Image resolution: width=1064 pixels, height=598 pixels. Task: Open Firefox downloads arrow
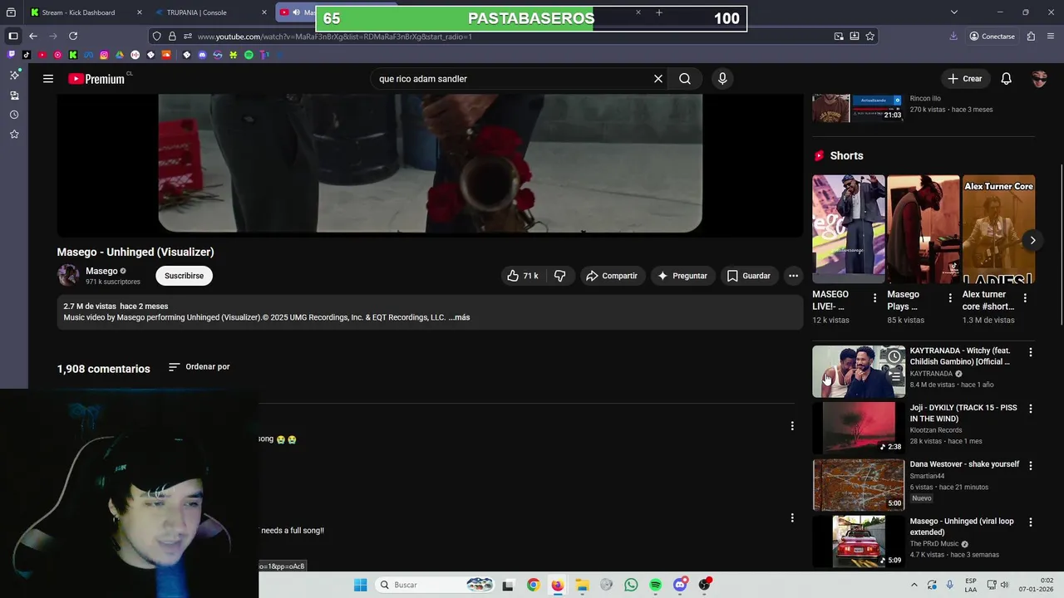pyautogui.click(x=953, y=37)
